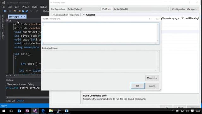This screenshot has width=202, height=114.
Task: Click the Save All toolbar icon
Action: pos(27,11)
